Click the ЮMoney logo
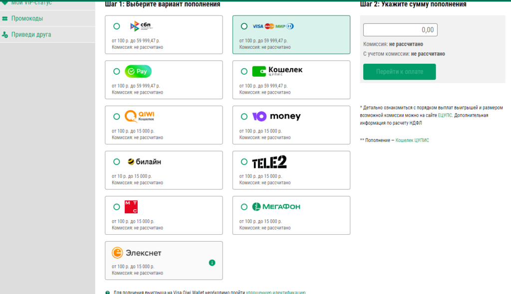Viewport: 511px width, 294px height. (x=276, y=116)
